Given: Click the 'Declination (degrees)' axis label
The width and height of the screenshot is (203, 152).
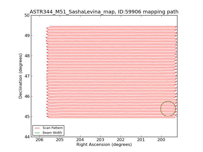Looking at the screenshot, I should (21, 76).
